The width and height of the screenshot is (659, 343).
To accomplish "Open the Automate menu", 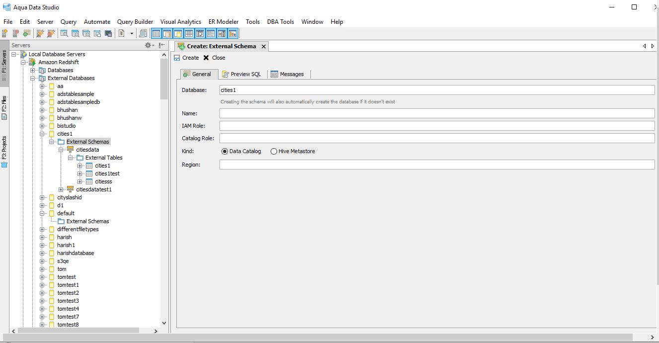I will [97, 22].
